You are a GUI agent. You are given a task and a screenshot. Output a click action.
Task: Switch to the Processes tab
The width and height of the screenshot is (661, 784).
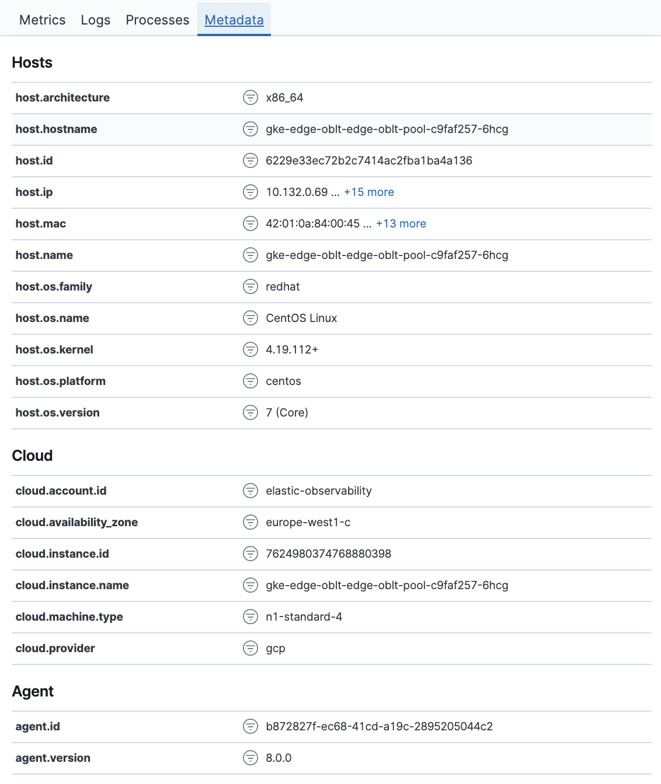tap(156, 19)
